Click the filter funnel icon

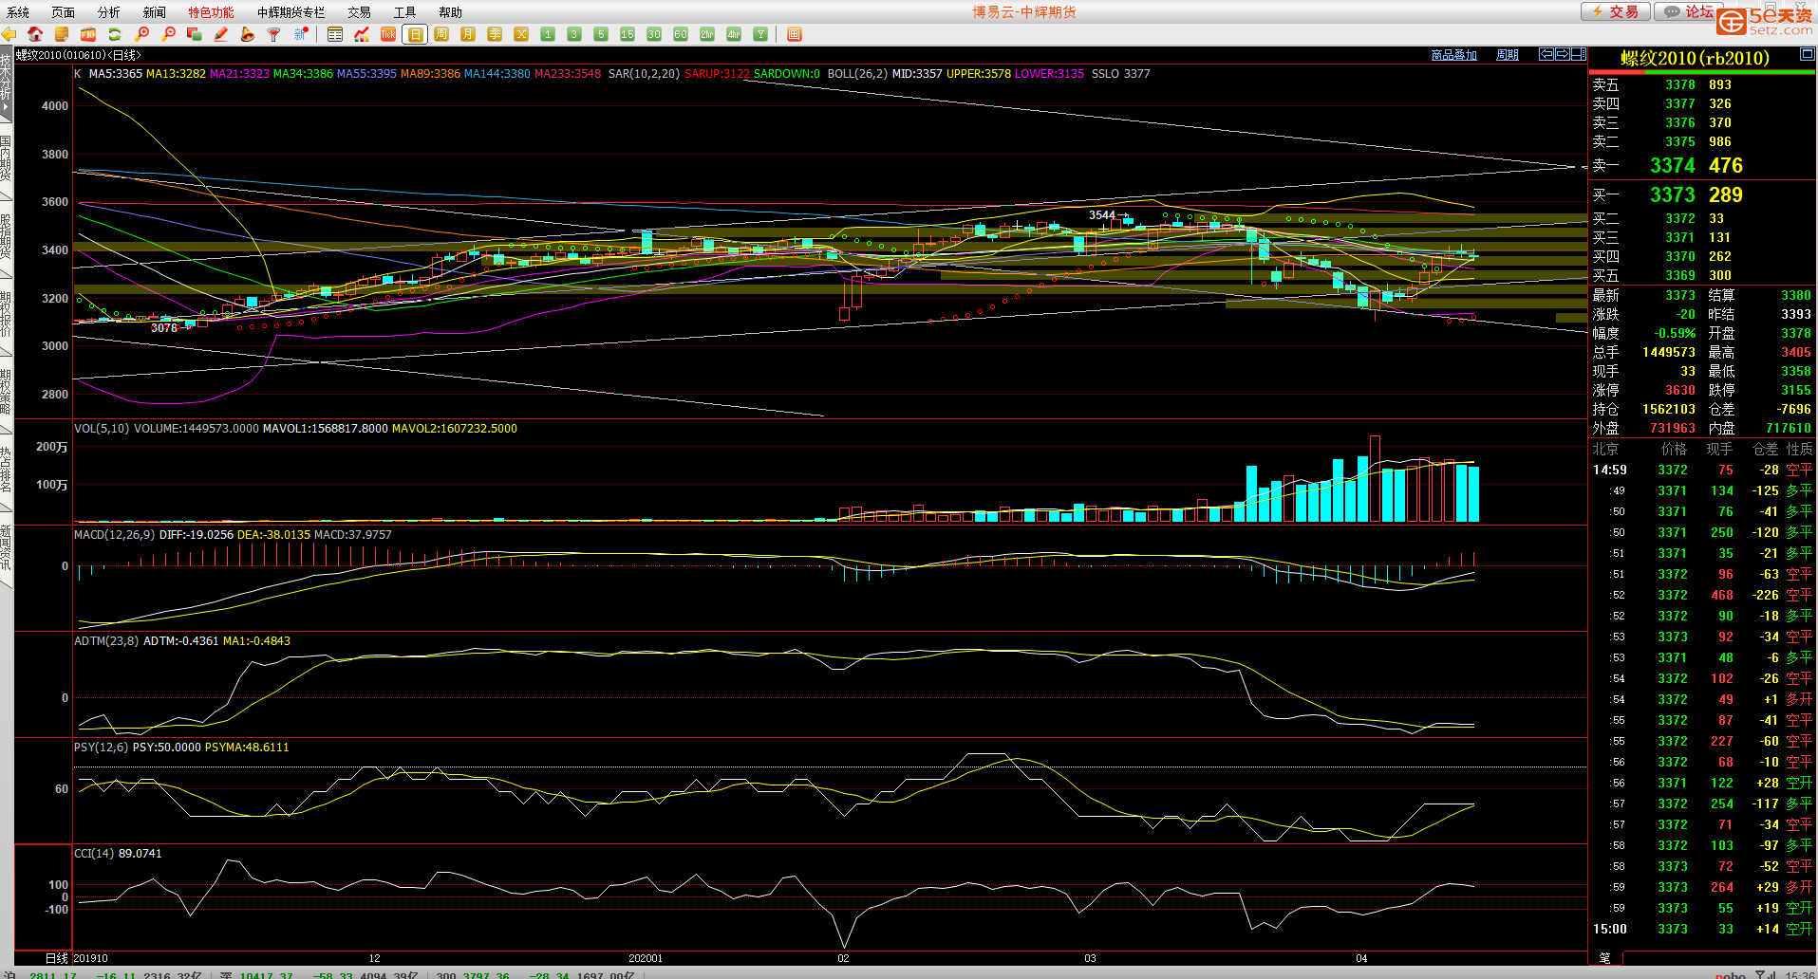pos(273,34)
